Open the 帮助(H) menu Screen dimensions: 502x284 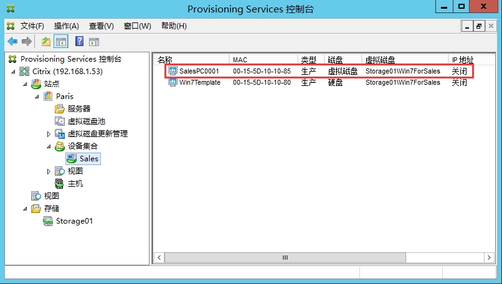pyautogui.click(x=174, y=26)
